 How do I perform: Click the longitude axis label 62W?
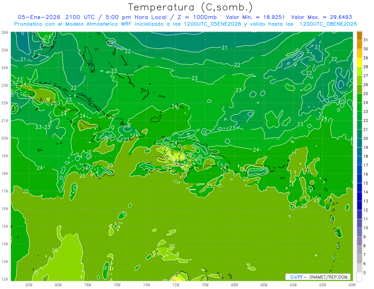point(323,285)
